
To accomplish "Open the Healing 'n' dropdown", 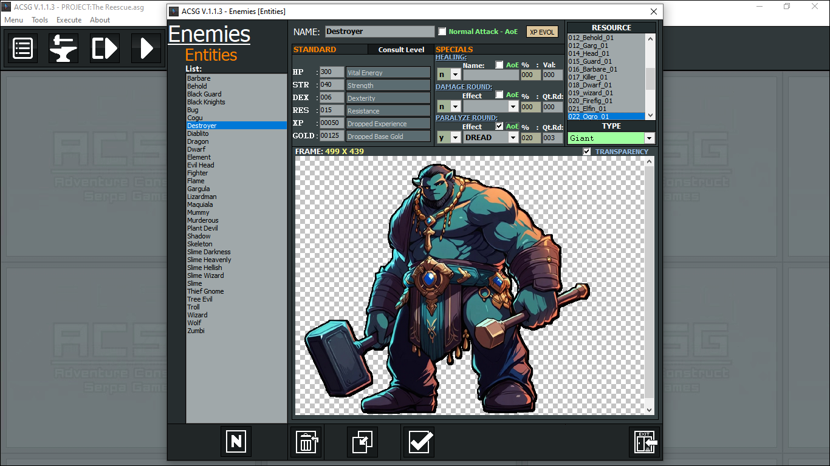I will click(x=455, y=75).
